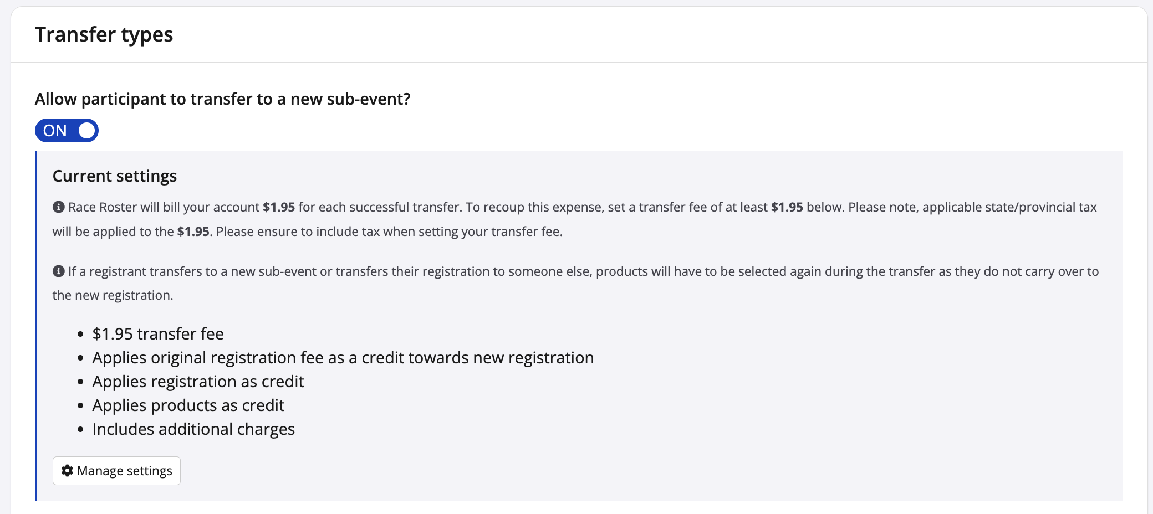Click the Transfer types heading

coord(104,34)
